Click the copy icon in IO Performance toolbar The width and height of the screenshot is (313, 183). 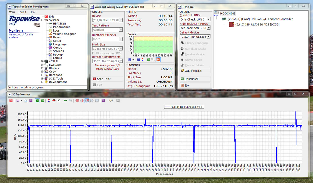click(x=26, y=101)
